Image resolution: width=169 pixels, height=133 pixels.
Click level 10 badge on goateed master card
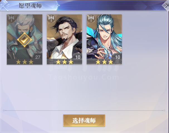point(78,57)
